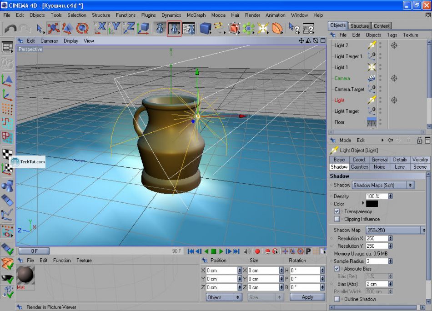Click Position X input field
Viewport: 432px width, 311px height.
[x=222, y=271]
